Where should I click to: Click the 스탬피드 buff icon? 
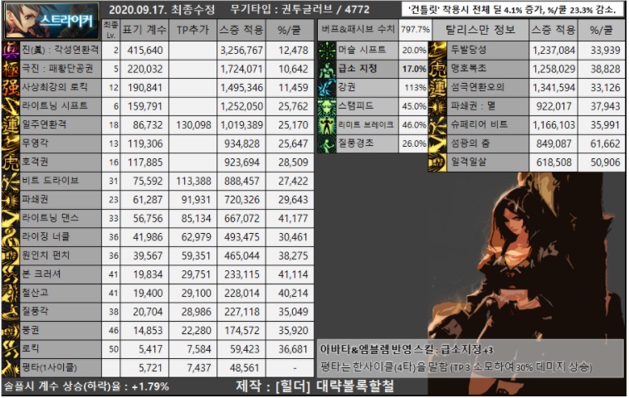[x=327, y=106]
